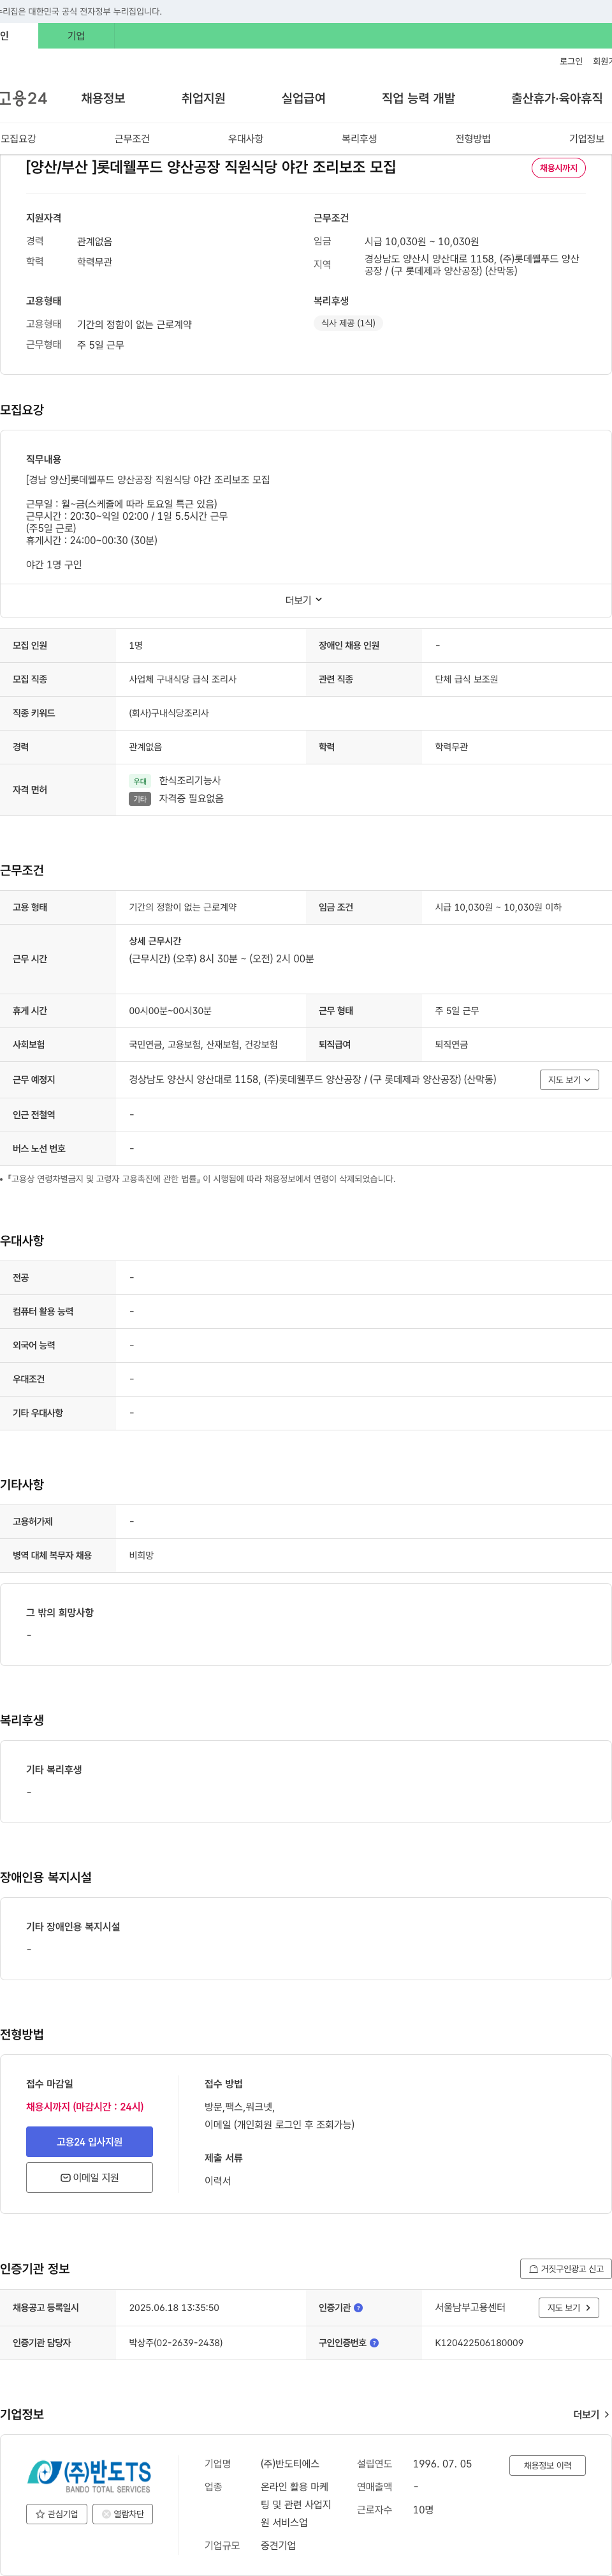The height and width of the screenshot is (2576, 612).
Task: Report false ad via 거짓구인광고 신고
Action: point(565,2269)
